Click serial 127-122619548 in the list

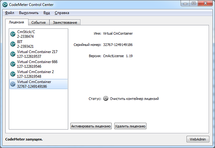[29, 76]
